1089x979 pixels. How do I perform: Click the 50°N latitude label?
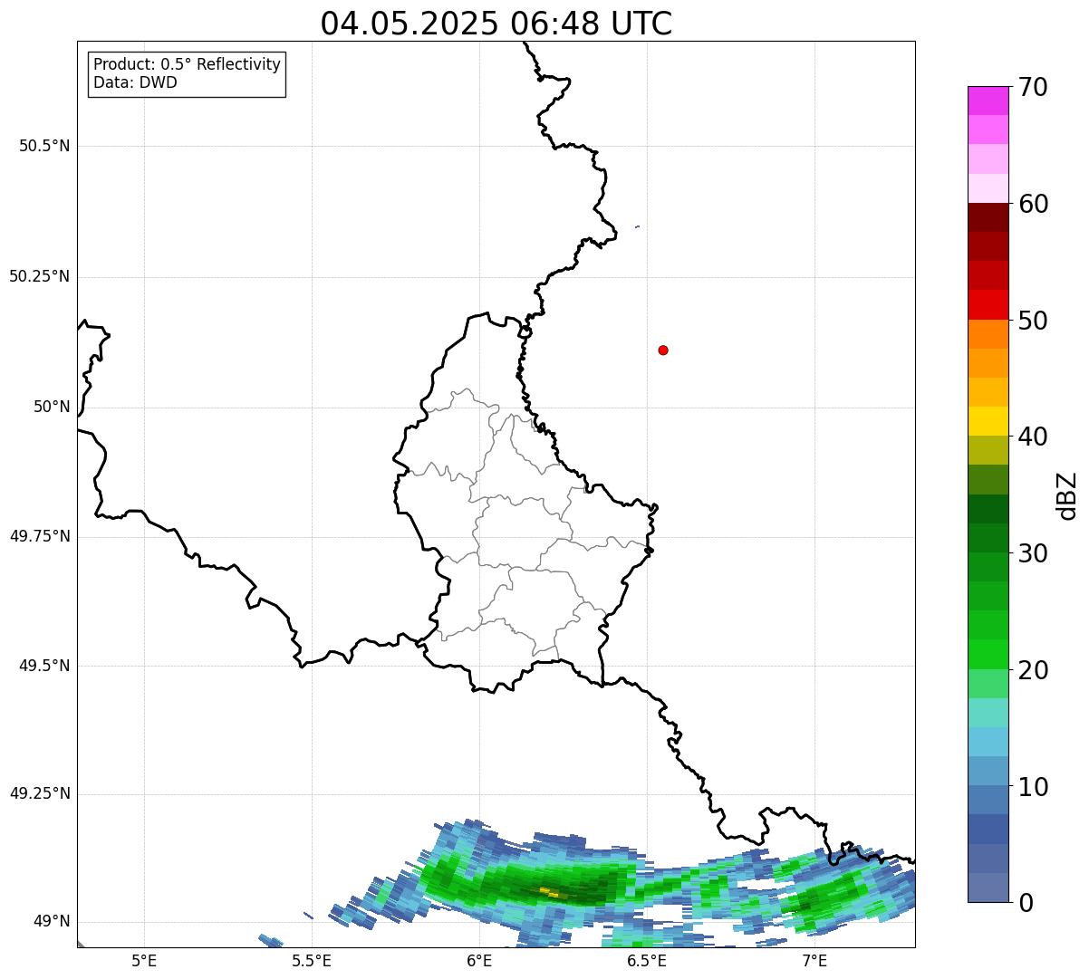coord(52,407)
